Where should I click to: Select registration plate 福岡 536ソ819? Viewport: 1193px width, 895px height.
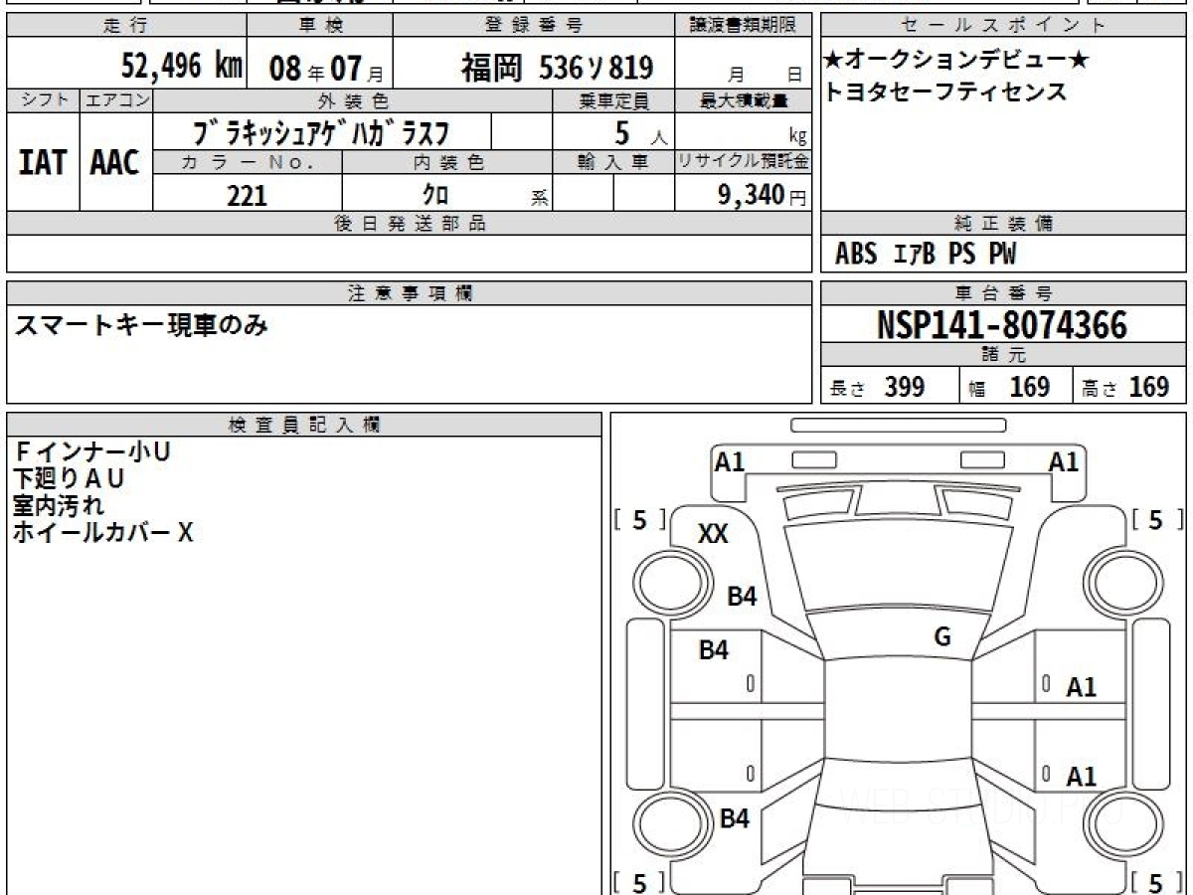(557, 68)
